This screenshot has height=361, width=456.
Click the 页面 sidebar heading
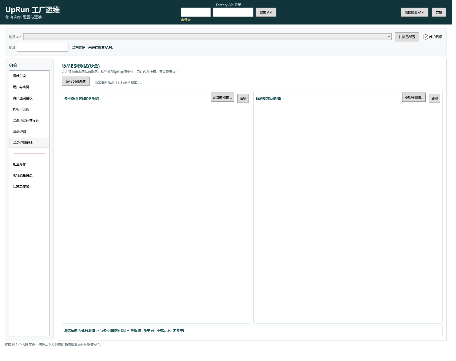tap(13, 65)
